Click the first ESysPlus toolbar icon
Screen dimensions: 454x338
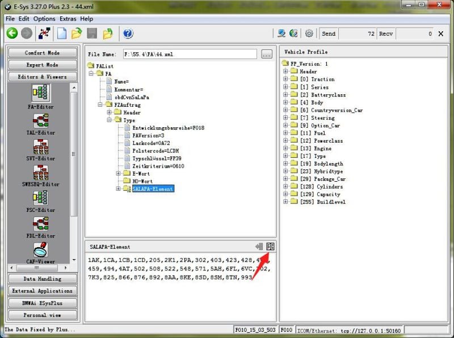point(281,34)
